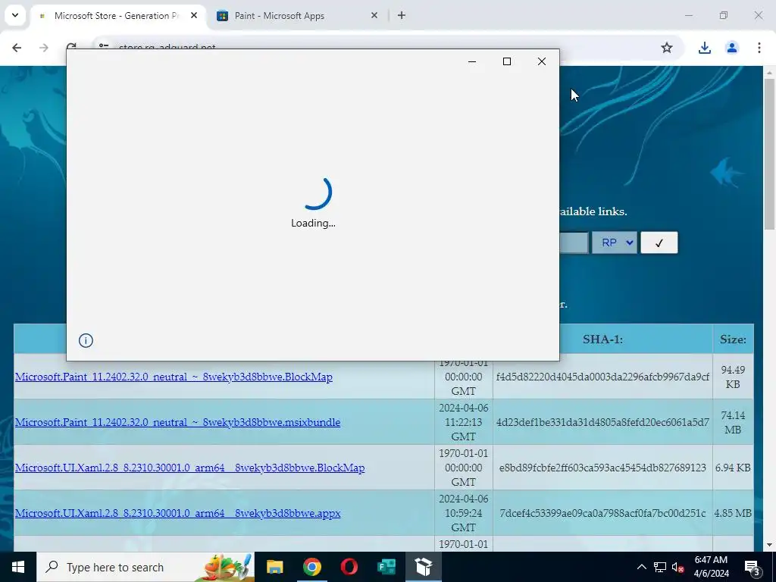Bookmark this page with the star icon
The width and height of the screenshot is (776, 582).
[667, 48]
